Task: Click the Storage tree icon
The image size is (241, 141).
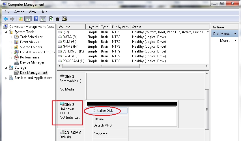Action: click(x=11, y=68)
